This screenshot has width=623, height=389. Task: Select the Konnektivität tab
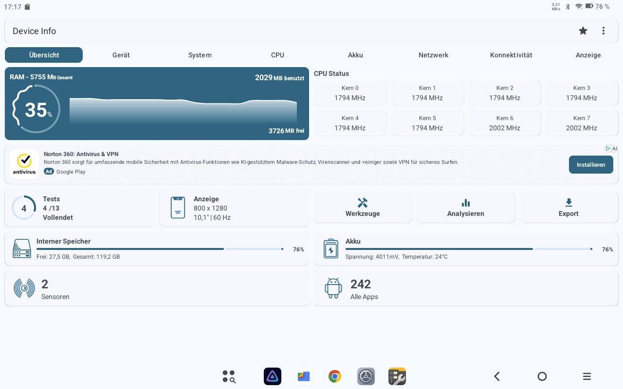point(511,55)
